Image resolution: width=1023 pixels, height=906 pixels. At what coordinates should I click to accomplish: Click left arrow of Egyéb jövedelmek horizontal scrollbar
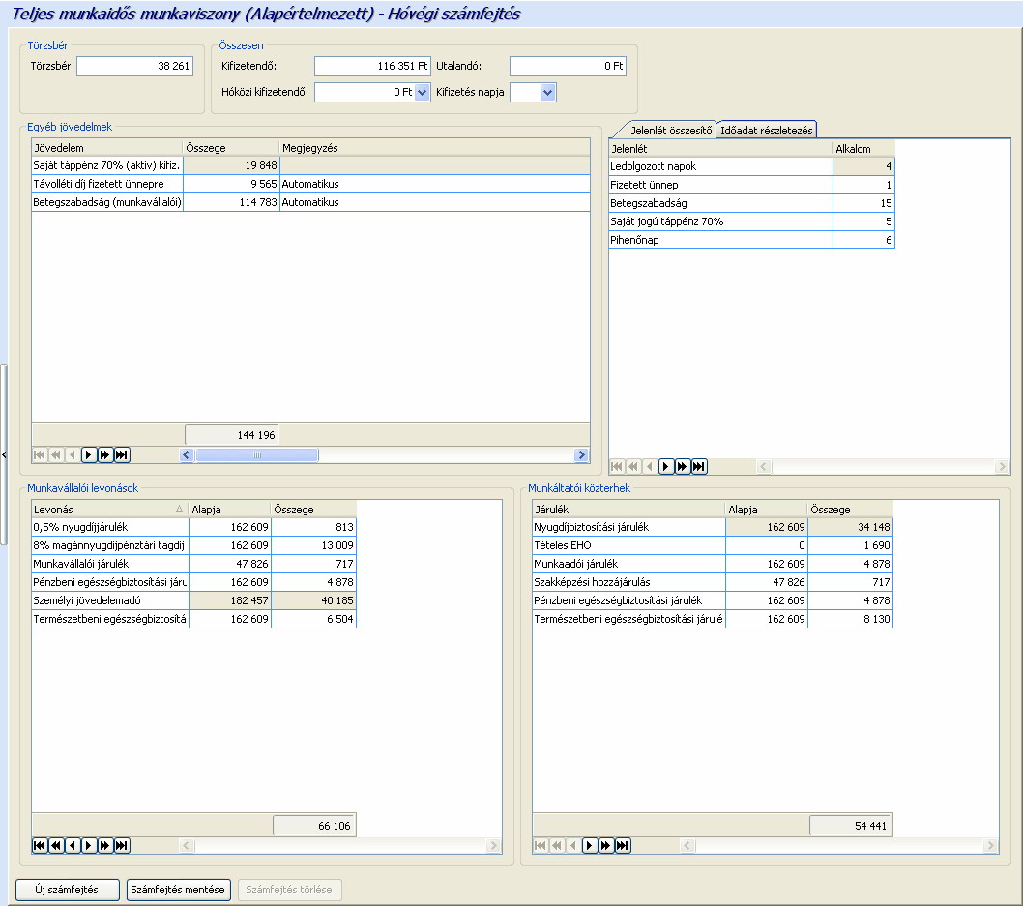click(187, 454)
